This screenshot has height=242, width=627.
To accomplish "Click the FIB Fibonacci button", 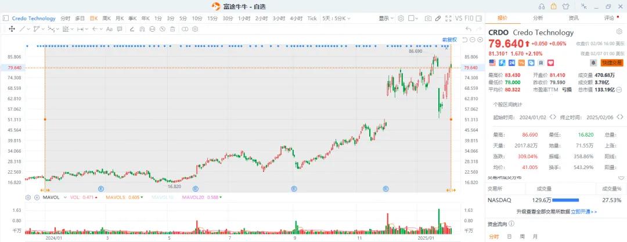I will [x=470, y=19].
